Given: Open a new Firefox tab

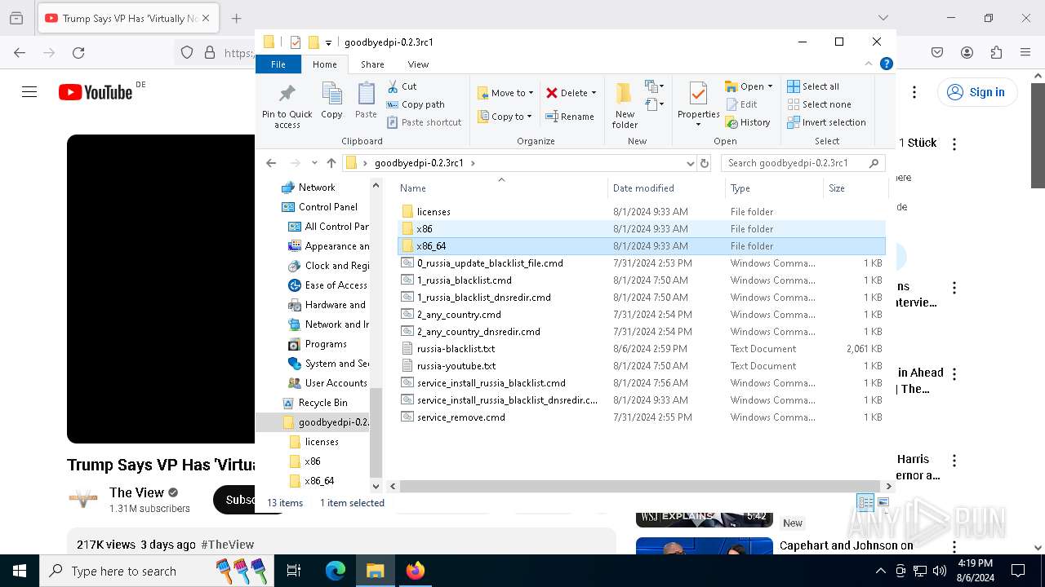Looking at the screenshot, I should (236, 18).
